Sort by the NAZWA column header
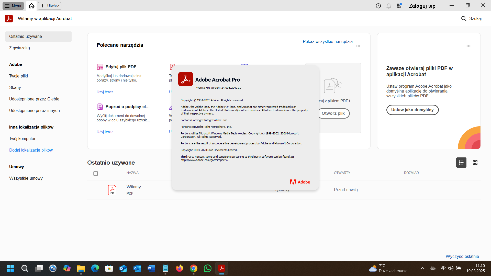The width and height of the screenshot is (491, 276). (x=132, y=173)
